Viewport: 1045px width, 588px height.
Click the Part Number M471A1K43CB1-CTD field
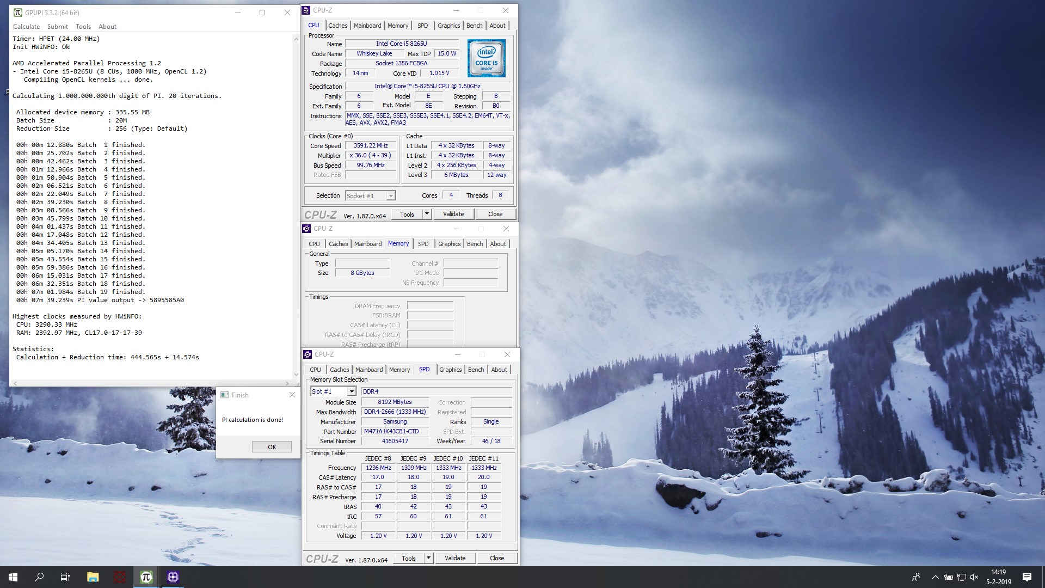coord(395,432)
